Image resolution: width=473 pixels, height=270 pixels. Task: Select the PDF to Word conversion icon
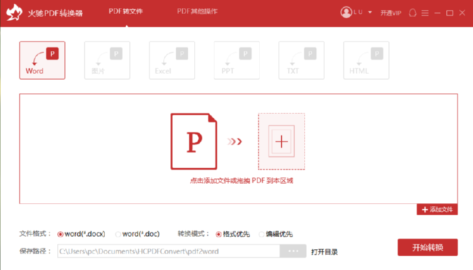[x=42, y=60]
